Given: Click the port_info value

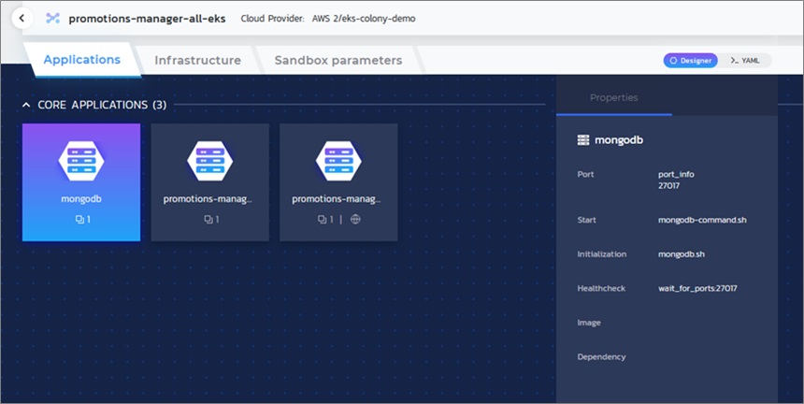Looking at the screenshot, I should coord(676,174).
